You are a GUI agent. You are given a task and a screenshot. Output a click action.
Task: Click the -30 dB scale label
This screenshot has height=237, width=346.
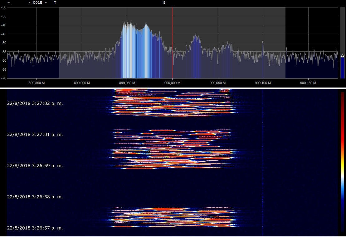[x=4, y=7]
